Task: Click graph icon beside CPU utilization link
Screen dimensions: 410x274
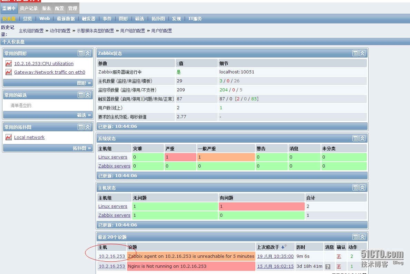Action: pos(9,63)
